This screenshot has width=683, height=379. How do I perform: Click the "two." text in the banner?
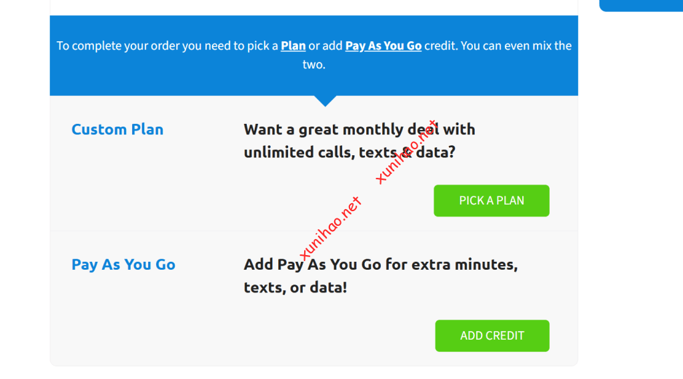(x=313, y=65)
